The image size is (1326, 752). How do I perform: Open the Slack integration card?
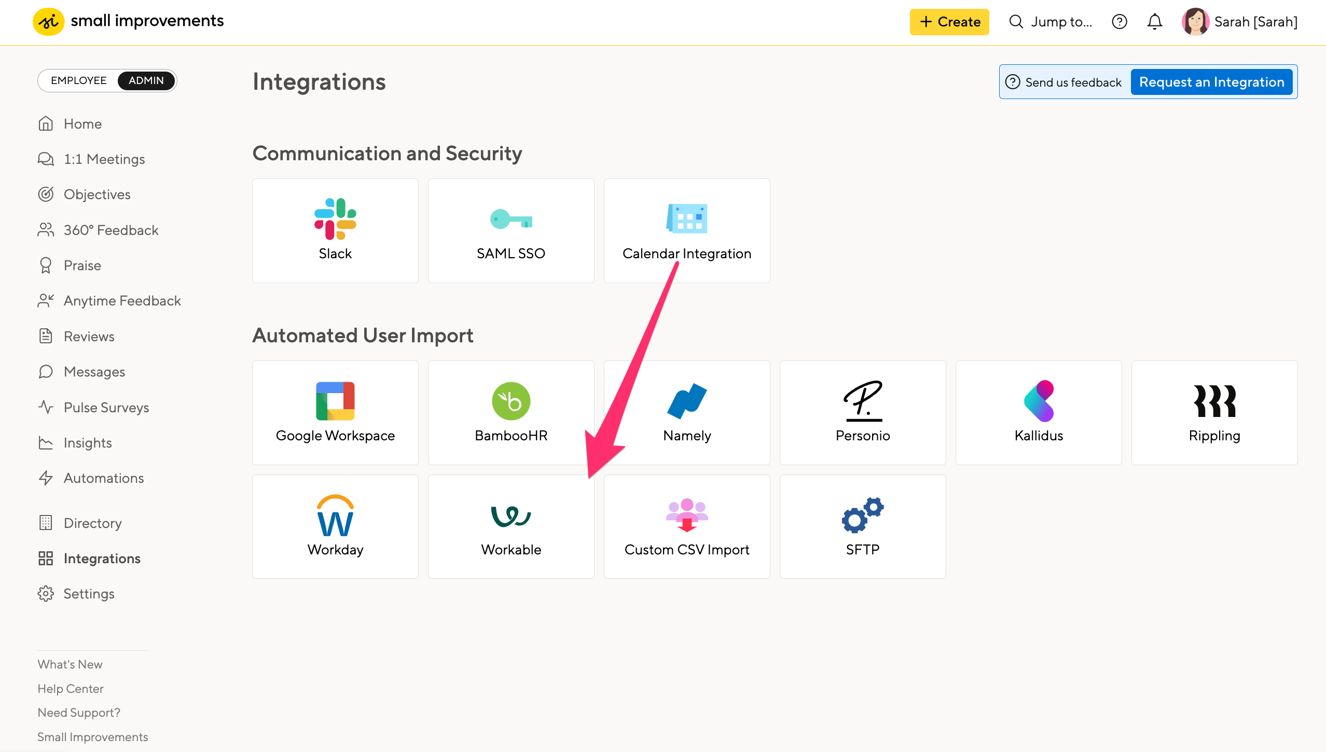(335, 231)
